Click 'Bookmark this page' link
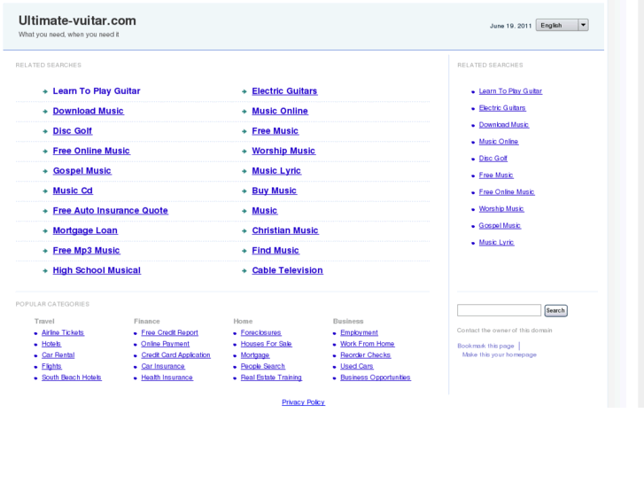This screenshot has height=483, width=644. click(x=485, y=347)
